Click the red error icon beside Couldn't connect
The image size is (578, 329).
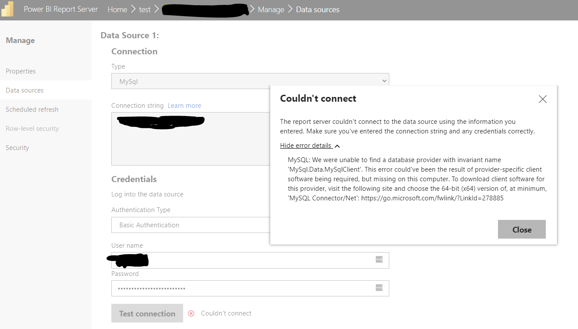tap(191, 313)
